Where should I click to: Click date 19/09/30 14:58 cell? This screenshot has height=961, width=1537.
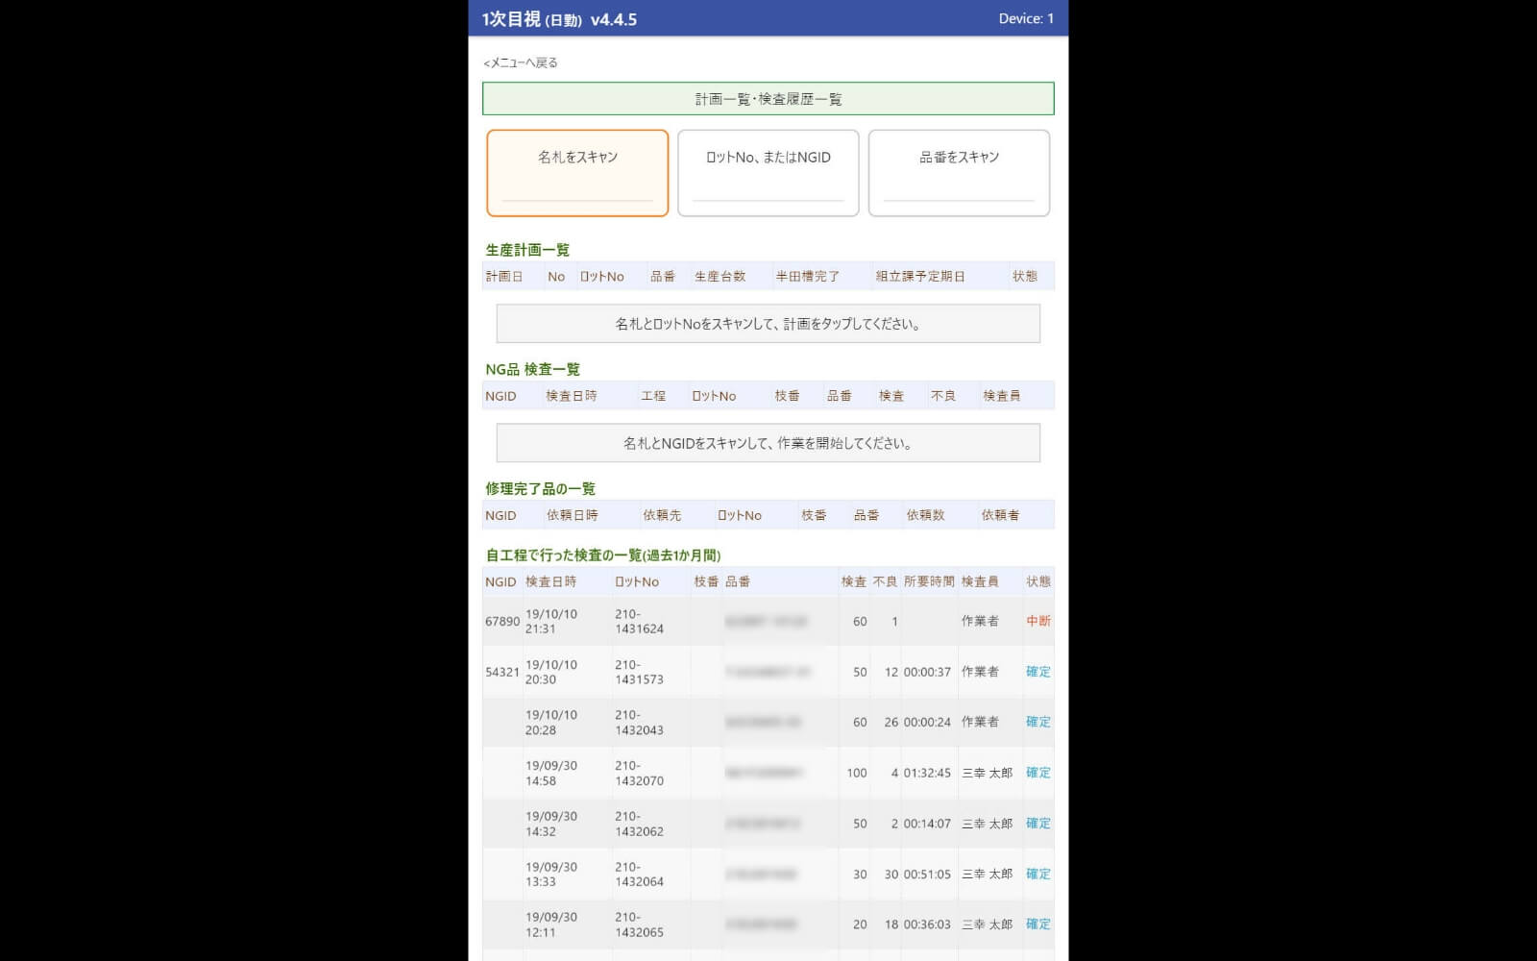point(551,774)
